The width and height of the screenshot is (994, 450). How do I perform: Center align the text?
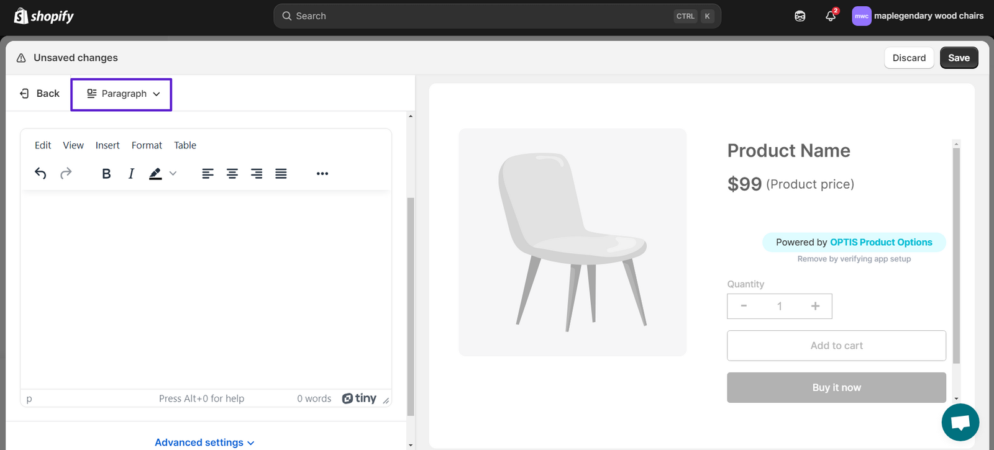point(232,173)
